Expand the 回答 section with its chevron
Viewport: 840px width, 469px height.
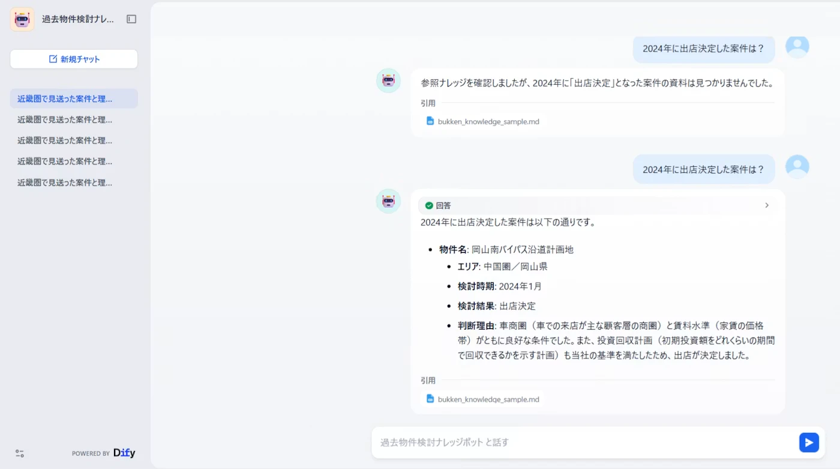(x=767, y=205)
